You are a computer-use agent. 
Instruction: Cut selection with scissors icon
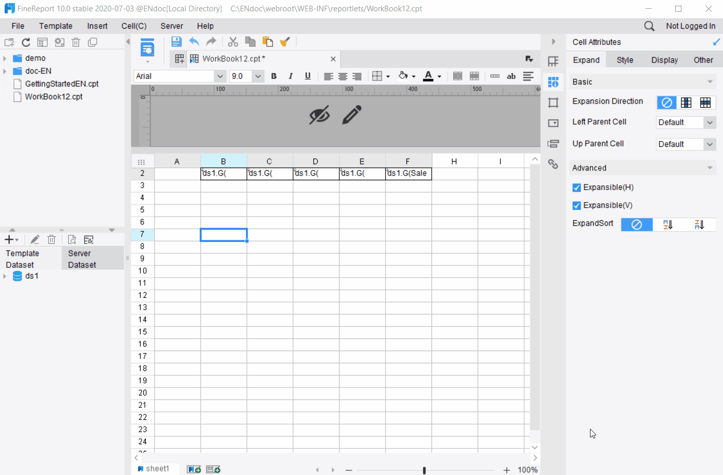(233, 42)
